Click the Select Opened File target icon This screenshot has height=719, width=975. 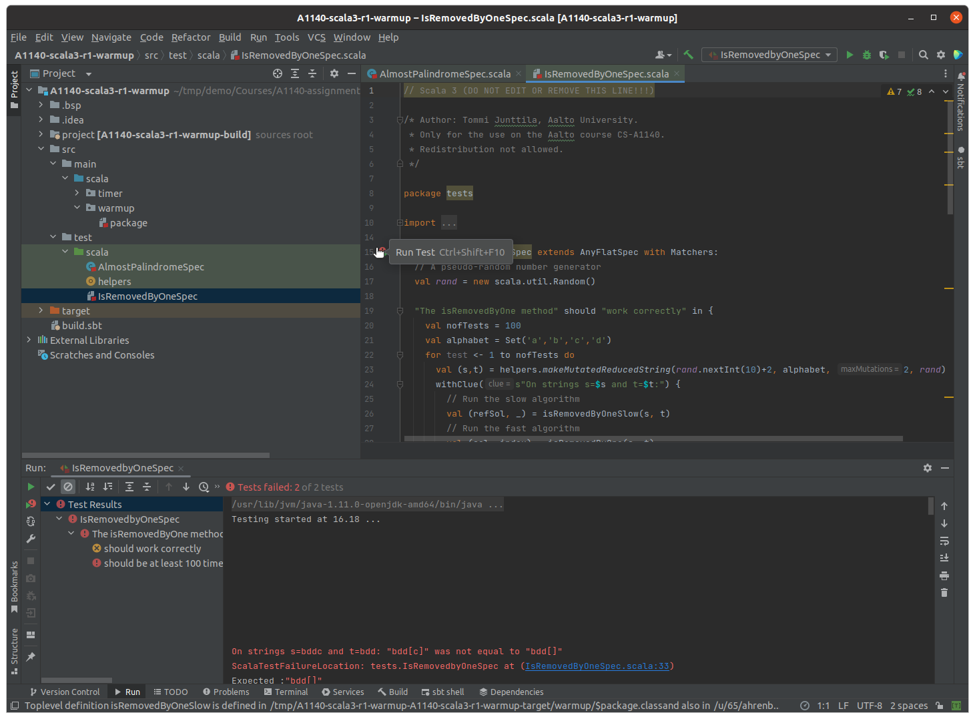click(x=278, y=73)
